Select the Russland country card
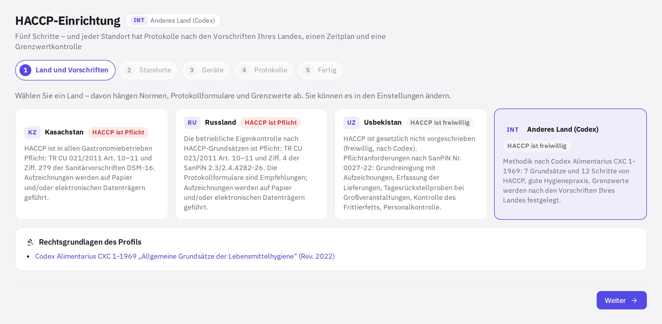The height and width of the screenshot is (324, 662). click(251, 164)
